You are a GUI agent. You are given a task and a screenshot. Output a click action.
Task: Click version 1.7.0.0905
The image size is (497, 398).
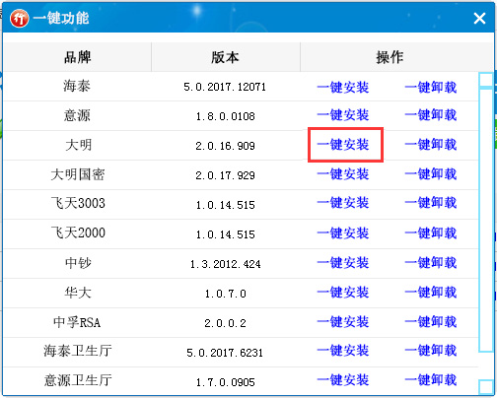click(226, 382)
